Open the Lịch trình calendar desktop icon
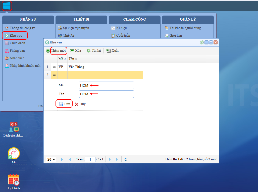The height and width of the screenshot is (192, 258). (14, 180)
